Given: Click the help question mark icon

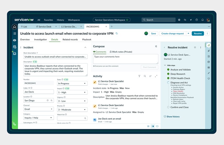Looking at the screenshot, I should point(197,20).
